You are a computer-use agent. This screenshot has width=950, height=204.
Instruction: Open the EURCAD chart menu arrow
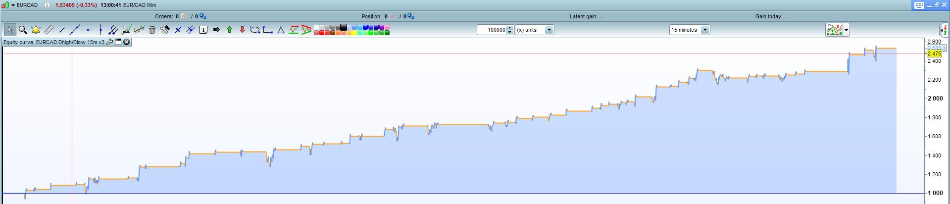pos(13,5)
